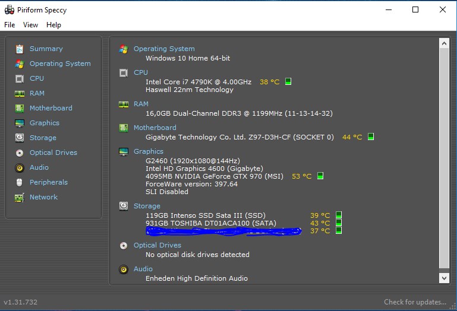
Task: Click the Motherboard heading link in the summary
Action: (x=155, y=128)
